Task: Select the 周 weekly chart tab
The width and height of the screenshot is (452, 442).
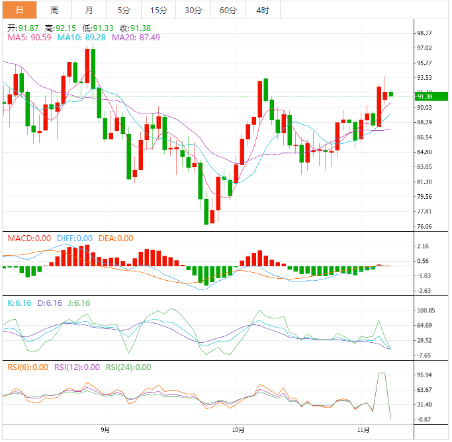Action: (x=54, y=10)
